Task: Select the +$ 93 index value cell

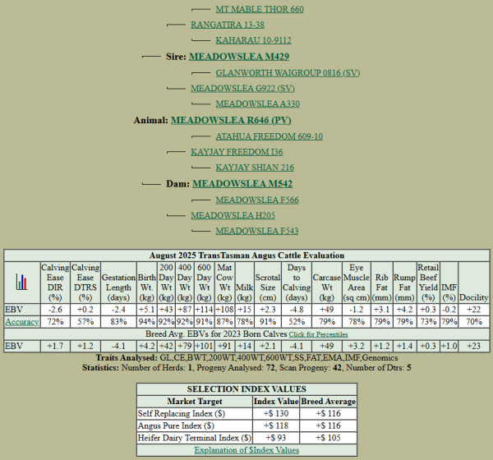Action: 276,438
